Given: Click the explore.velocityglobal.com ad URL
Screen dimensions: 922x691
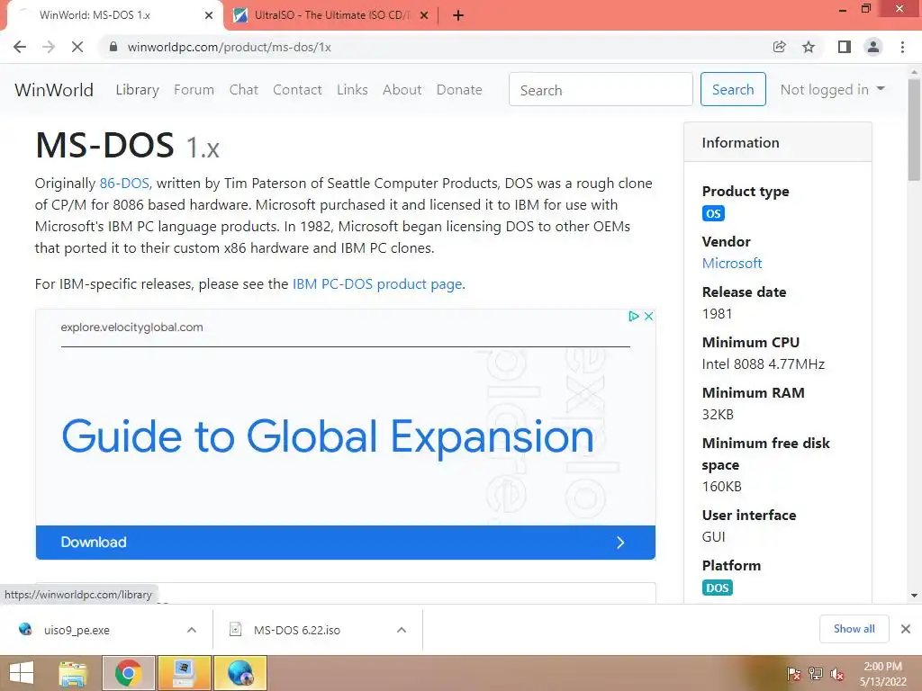Looking at the screenshot, I should [x=131, y=328].
